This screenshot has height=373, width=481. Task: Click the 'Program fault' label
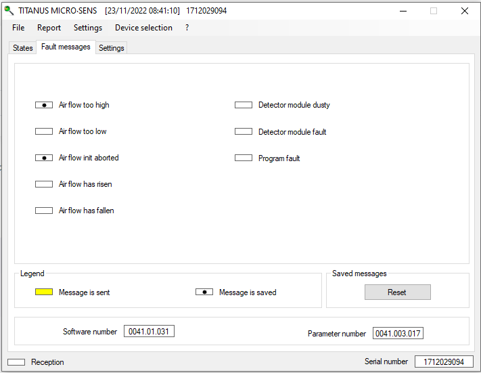279,158
